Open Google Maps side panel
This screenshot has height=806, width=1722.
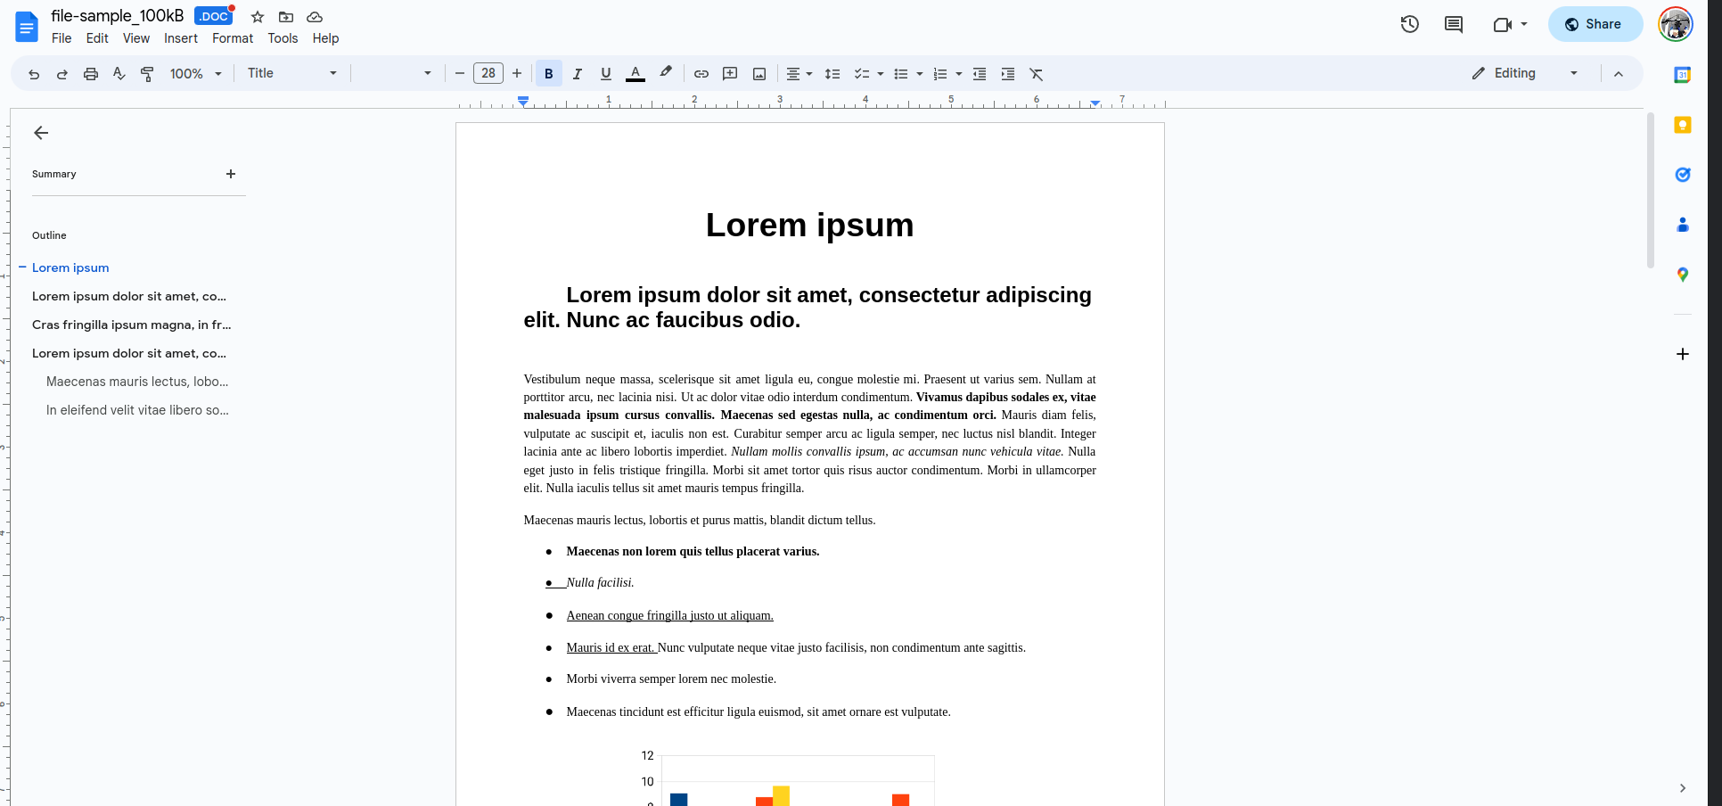(x=1683, y=275)
